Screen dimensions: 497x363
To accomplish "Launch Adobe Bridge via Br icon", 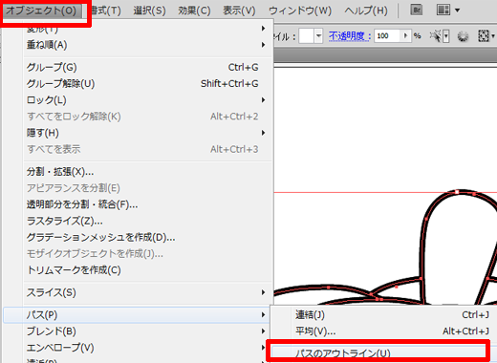I will 417,11.
